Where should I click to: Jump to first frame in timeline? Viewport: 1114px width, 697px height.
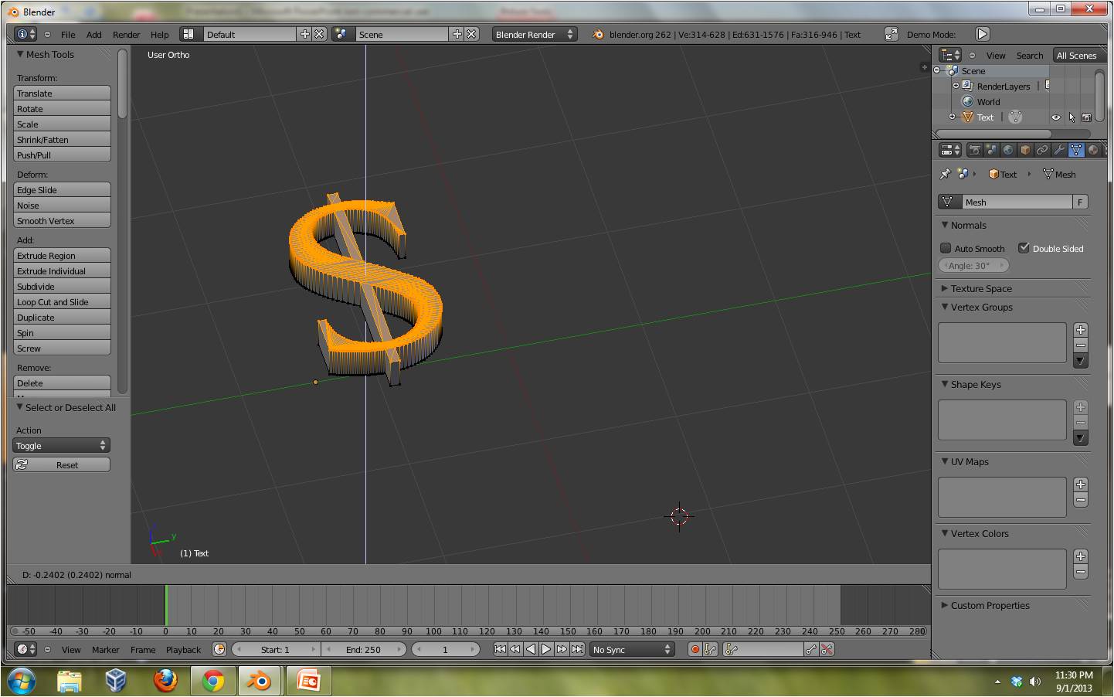[500, 649]
